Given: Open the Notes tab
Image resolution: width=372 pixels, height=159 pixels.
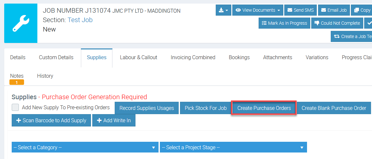Looking at the screenshot, I should pos(17,76).
